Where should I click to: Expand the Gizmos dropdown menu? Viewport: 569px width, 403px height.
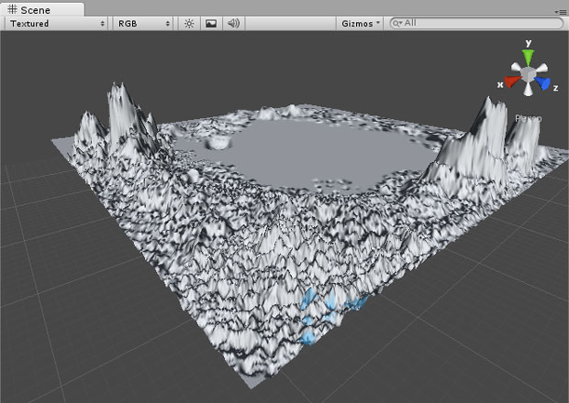(360, 23)
